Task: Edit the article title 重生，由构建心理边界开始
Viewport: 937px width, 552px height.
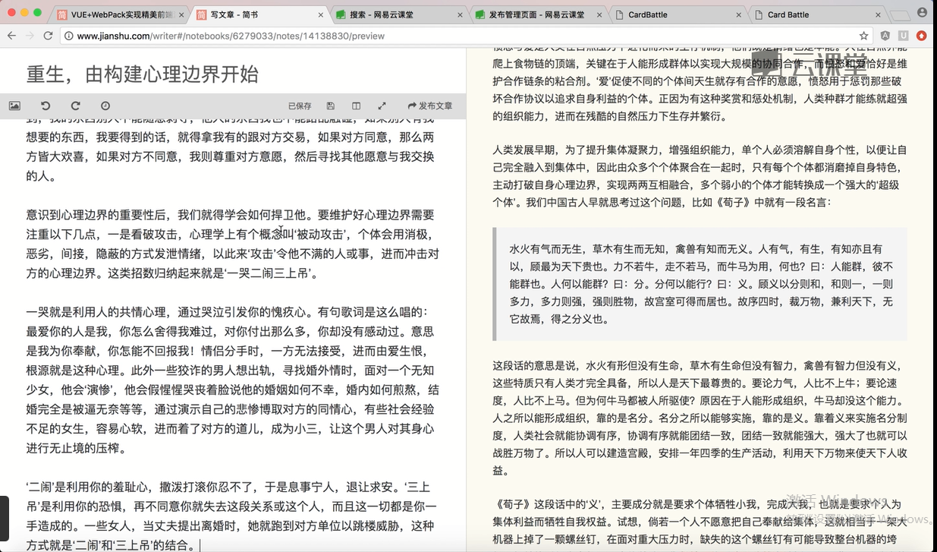Action: [143, 74]
